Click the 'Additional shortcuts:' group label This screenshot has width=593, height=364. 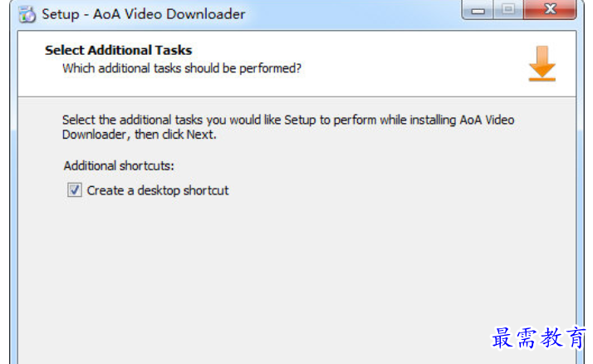point(119,165)
